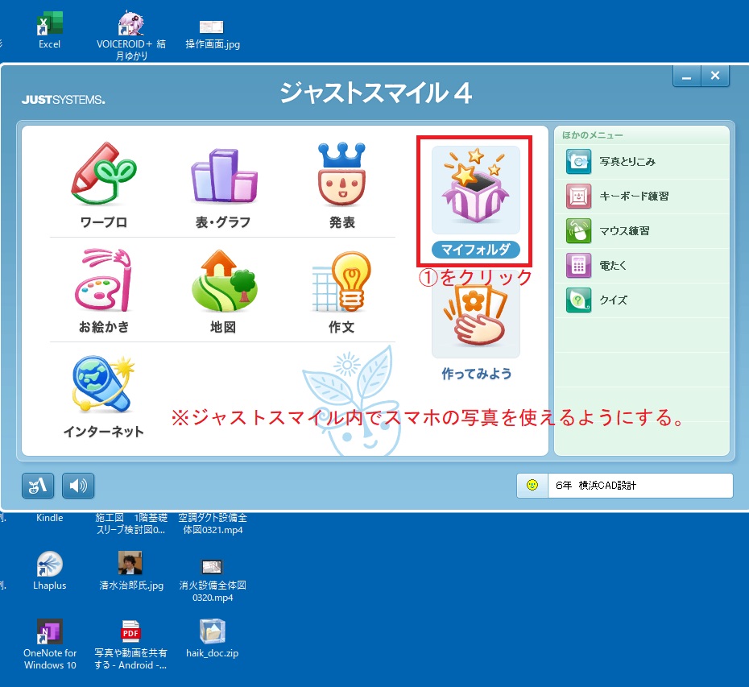This screenshot has width=749, height=687.
Task: Select OneNote for Windows 10 shortcut
Action: 50,644
